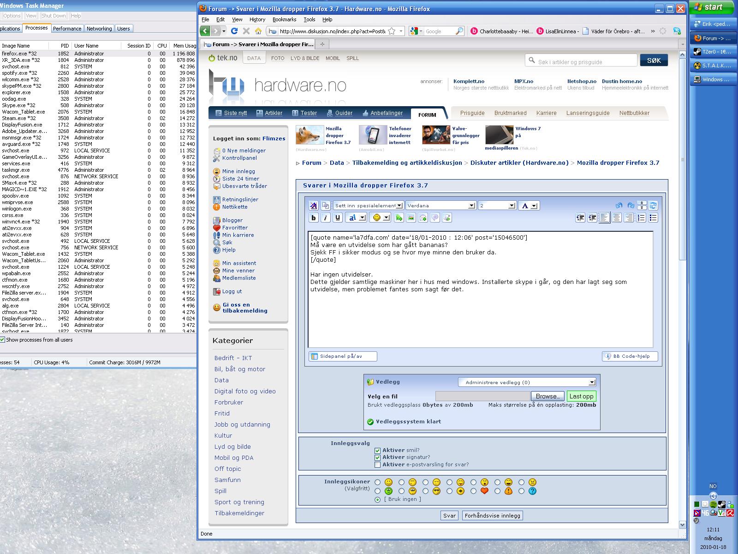Reload the page in Firefox

[x=234, y=31]
